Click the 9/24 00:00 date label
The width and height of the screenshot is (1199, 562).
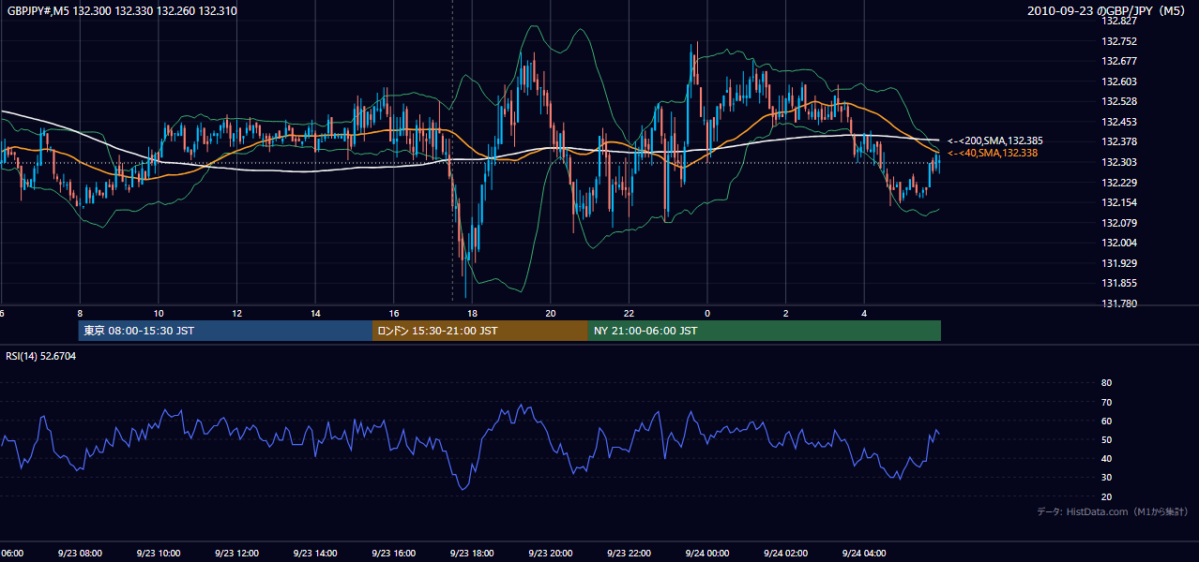[707, 554]
